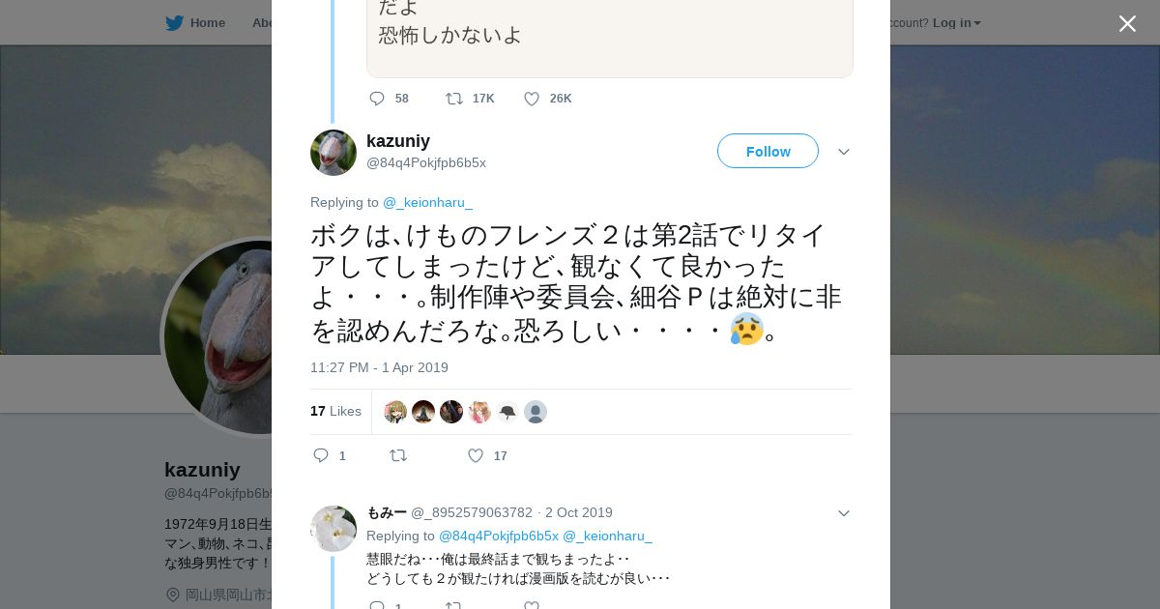The height and width of the screenshot is (609, 1160).
Task: Open the Log in dropdown
Action: coord(956,23)
